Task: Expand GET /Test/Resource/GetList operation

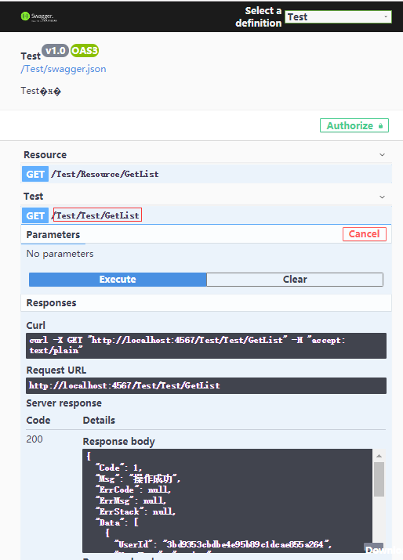Action: point(206,174)
